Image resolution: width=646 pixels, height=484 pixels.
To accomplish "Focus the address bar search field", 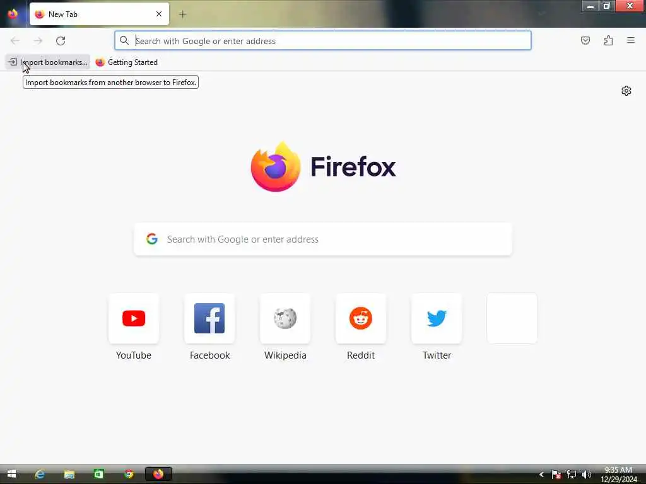I will 323,41.
